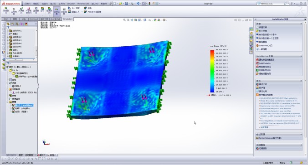Select the FeatureManager design tree tab icon
This screenshot has height=165, width=308.
pos(8,24)
